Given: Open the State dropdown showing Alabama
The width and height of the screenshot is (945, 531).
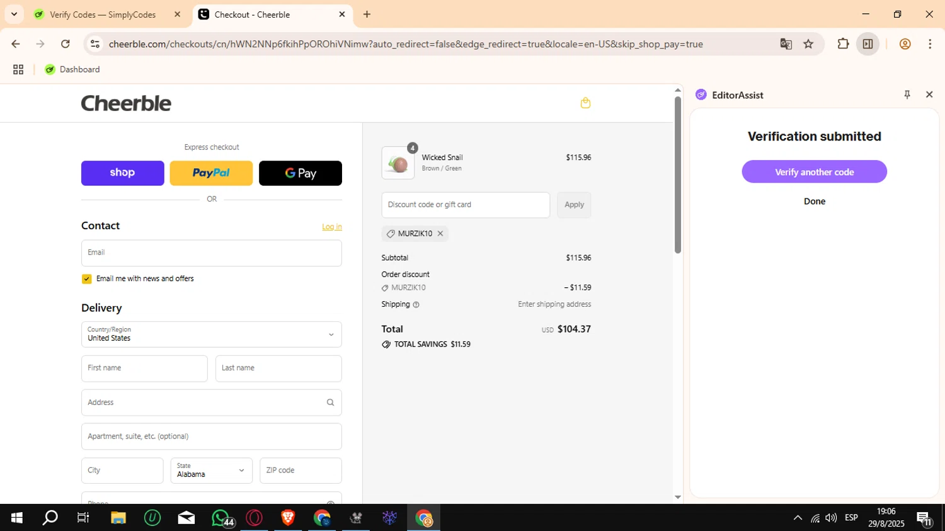Looking at the screenshot, I should (x=212, y=471).
